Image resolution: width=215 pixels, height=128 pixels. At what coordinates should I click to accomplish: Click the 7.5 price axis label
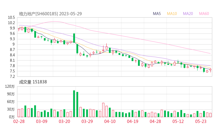pos(12,71)
